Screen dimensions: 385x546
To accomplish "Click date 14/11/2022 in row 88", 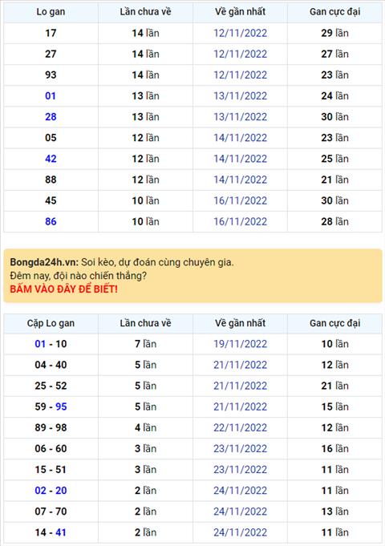I will 241,180.
